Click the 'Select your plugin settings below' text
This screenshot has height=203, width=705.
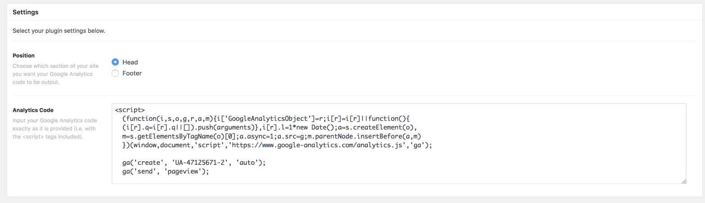[59, 31]
